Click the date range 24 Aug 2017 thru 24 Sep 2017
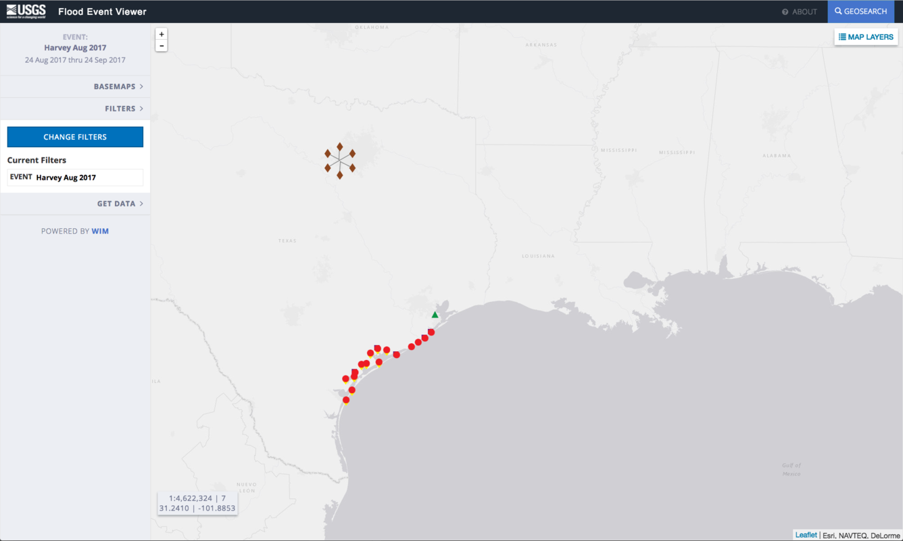Screen dimensions: 903x541 tap(75, 60)
